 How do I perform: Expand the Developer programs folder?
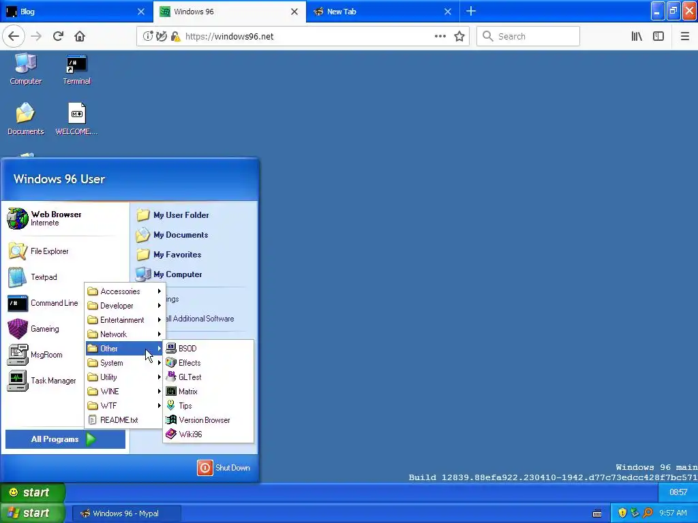125,306
